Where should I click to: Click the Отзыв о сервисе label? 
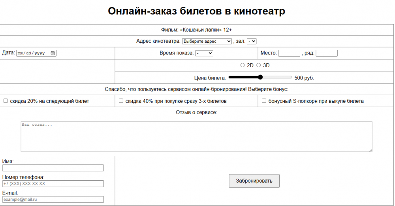click(196, 112)
